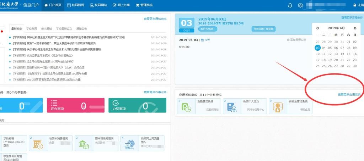
Task: Go to next month in calendar
Action: [x=354, y=28]
